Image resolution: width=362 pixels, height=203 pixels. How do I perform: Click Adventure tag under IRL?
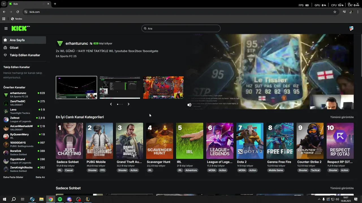click(191, 170)
